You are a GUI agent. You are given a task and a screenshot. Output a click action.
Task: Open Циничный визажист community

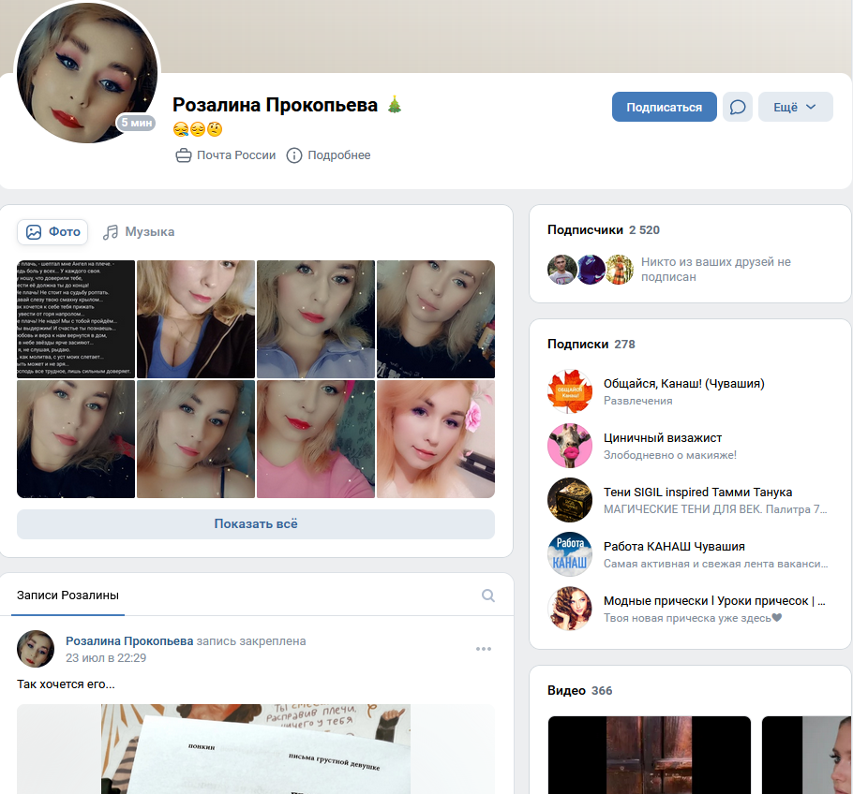(x=663, y=438)
